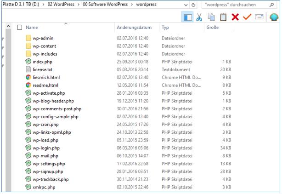
Task: Select the wp-content folder
Action: point(45,46)
